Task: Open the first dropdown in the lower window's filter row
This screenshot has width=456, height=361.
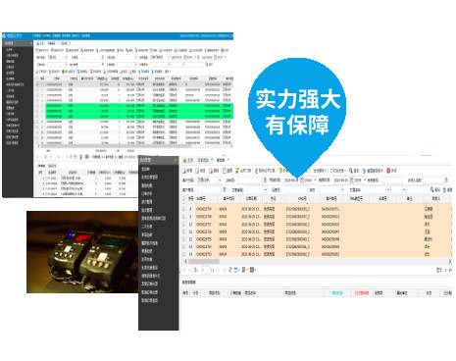Action: (209, 180)
